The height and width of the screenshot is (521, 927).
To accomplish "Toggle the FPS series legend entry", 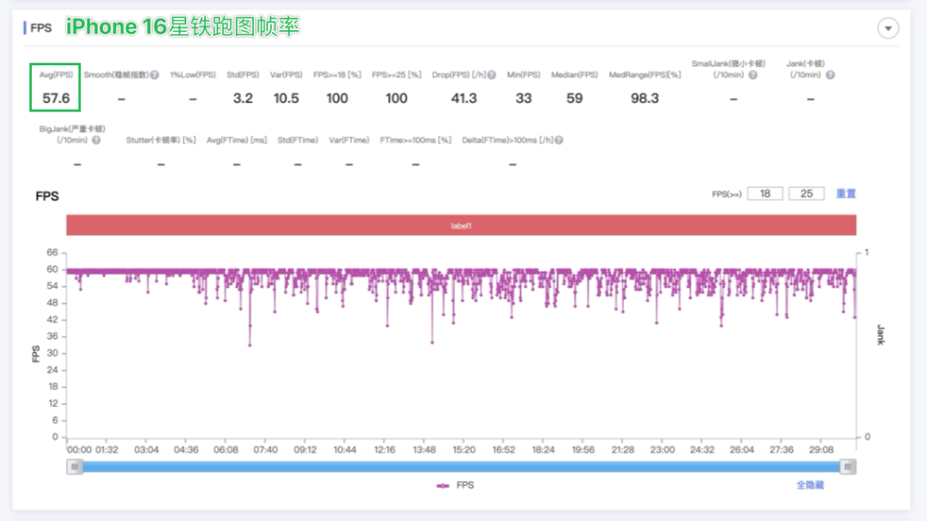I will [455, 485].
